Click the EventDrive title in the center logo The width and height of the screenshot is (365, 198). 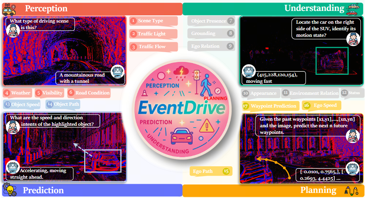[x=181, y=108]
